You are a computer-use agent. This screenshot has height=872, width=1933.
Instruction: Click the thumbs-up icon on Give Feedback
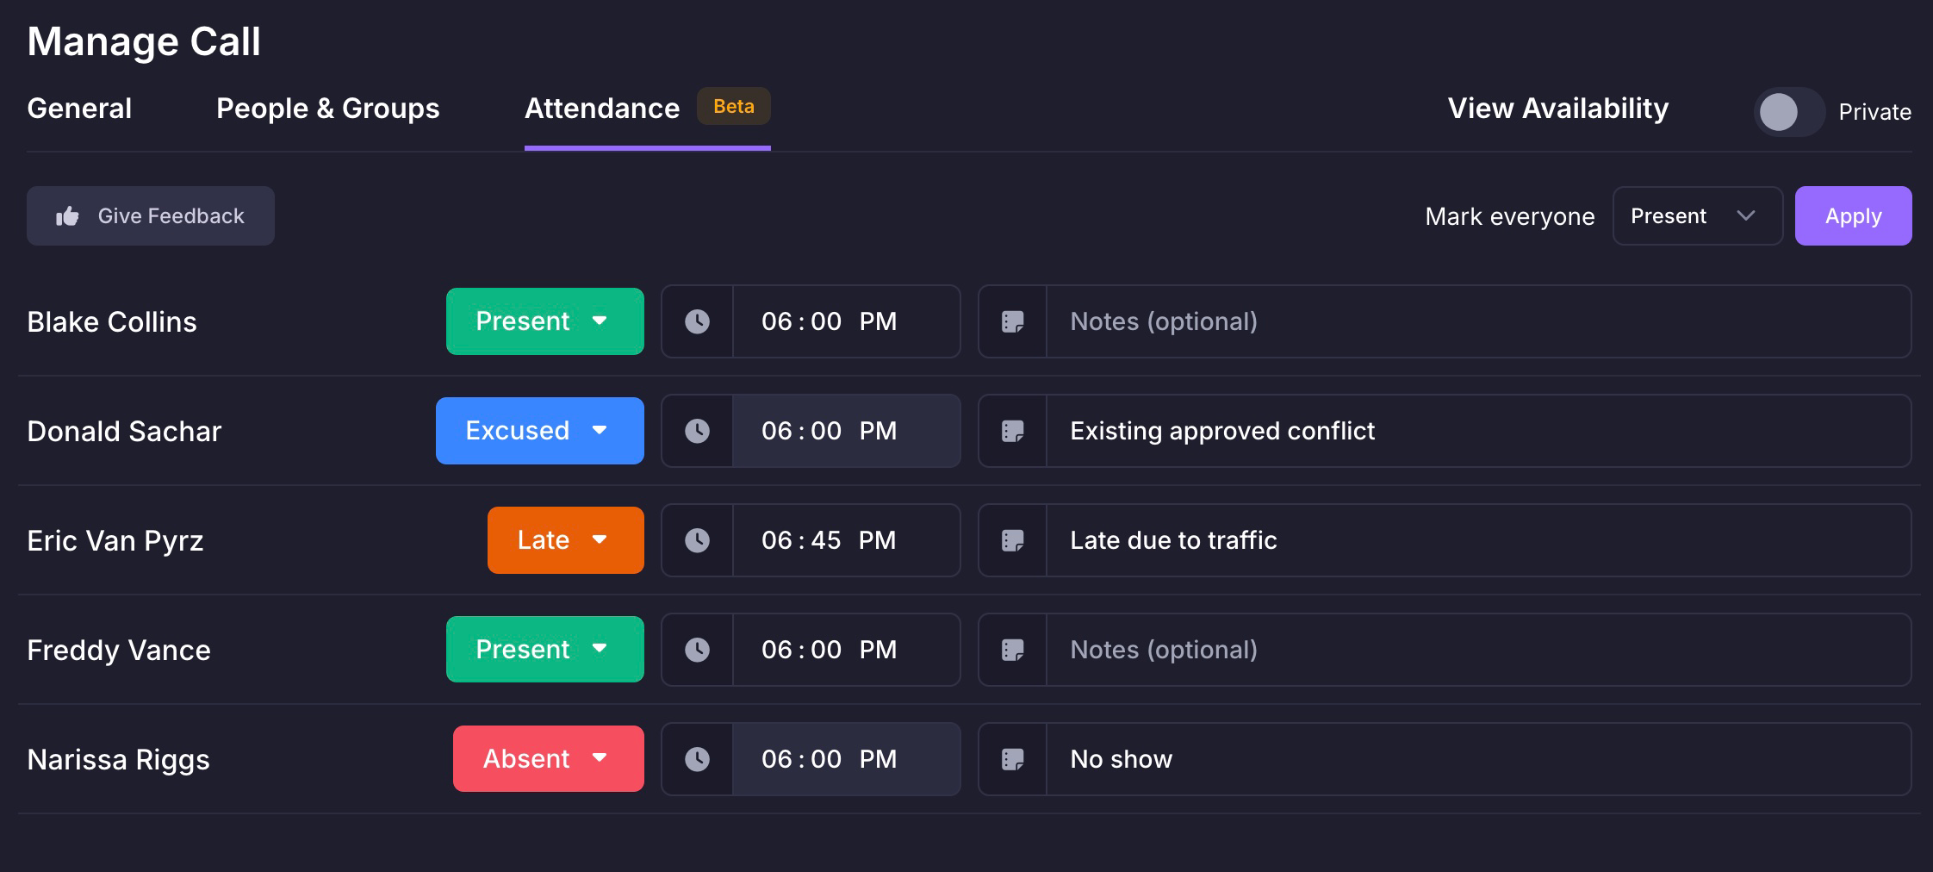point(67,216)
